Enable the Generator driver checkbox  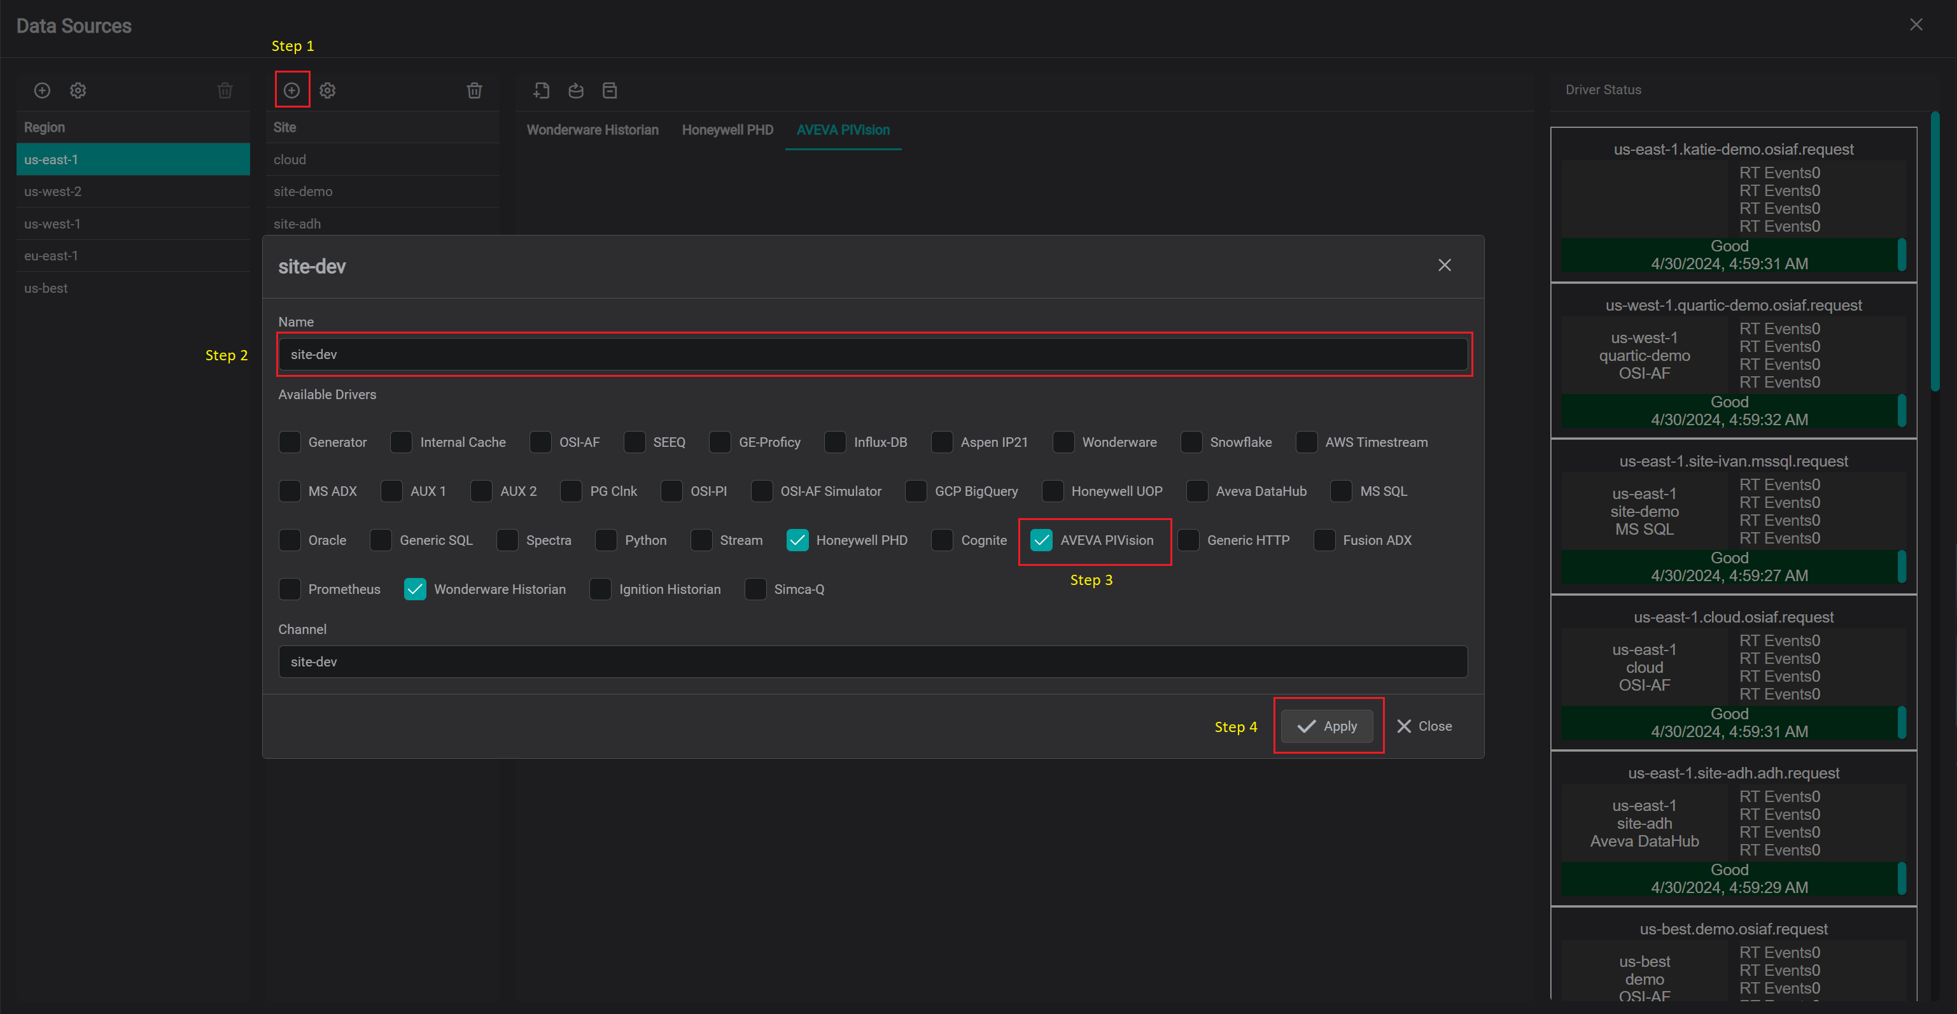[x=290, y=442]
